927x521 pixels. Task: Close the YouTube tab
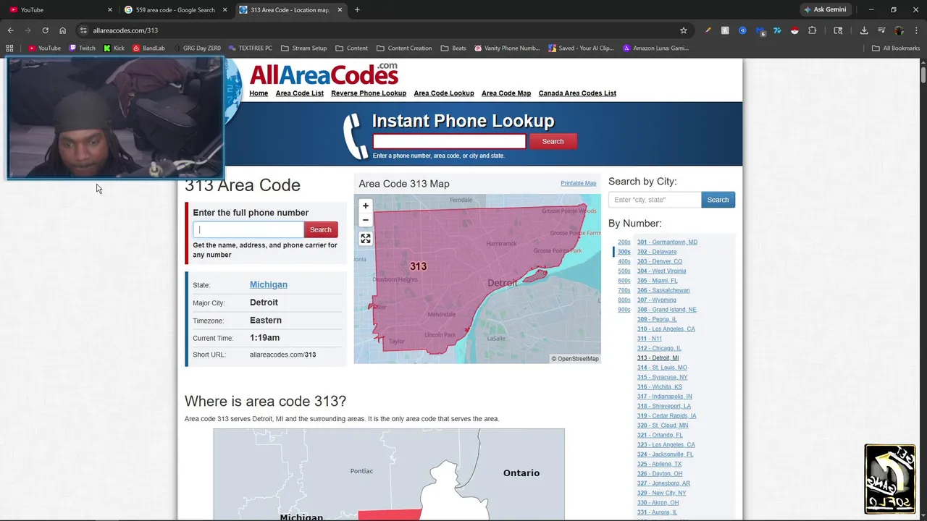pos(110,10)
